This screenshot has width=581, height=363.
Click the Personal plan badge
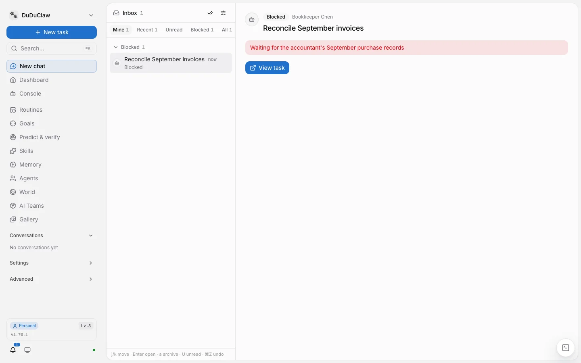click(24, 326)
